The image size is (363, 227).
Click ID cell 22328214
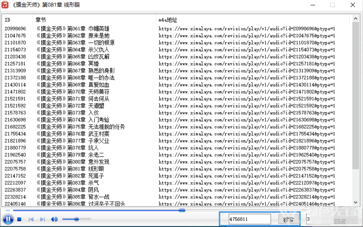tap(15, 197)
